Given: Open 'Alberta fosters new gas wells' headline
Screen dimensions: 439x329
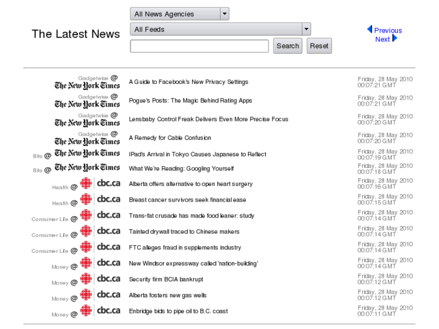Looking at the screenshot, I should pos(167,295).
